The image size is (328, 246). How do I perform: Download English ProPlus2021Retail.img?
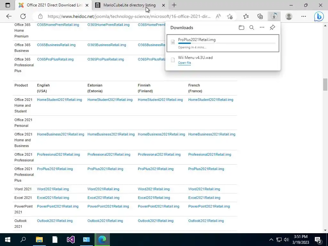55,169
